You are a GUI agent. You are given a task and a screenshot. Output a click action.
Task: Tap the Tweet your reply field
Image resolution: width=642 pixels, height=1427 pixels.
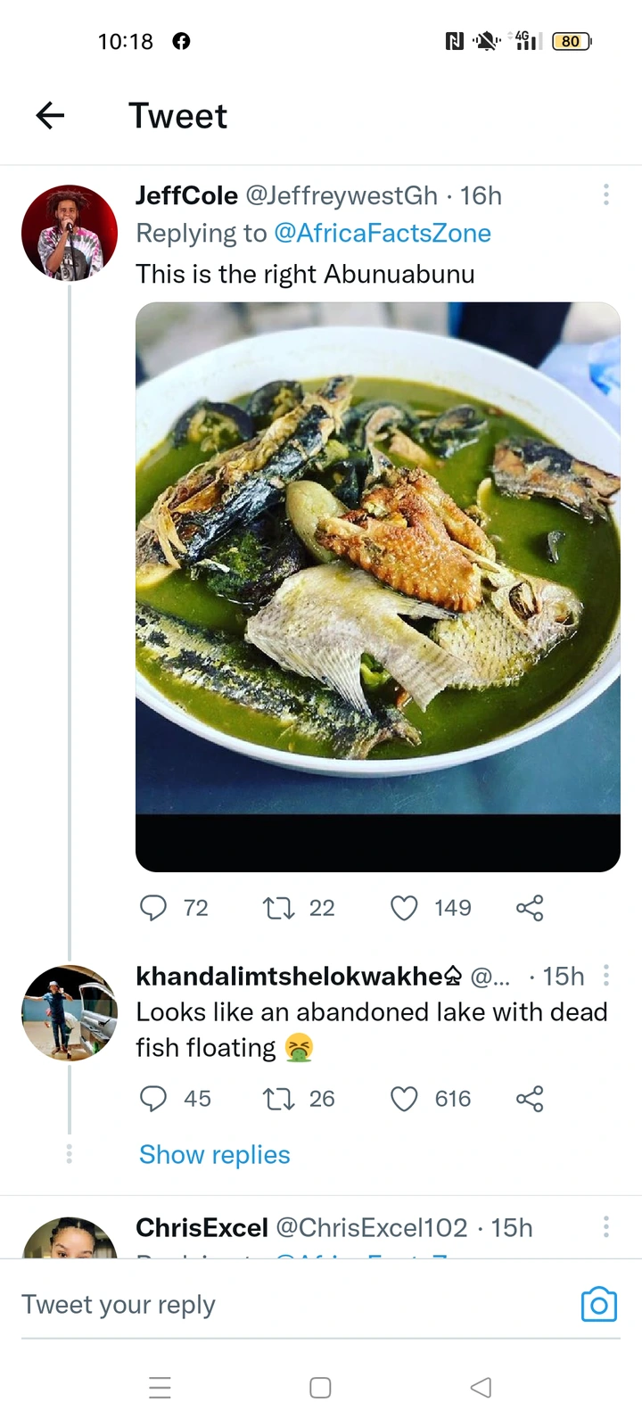[x=267, y=1305]
